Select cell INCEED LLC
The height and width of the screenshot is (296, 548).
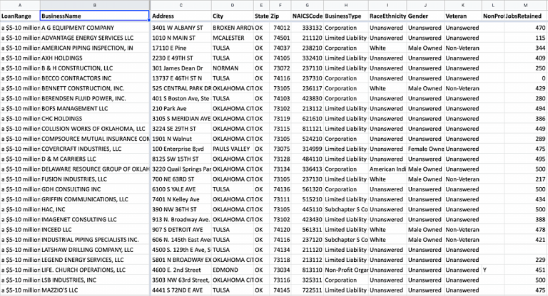click(95, 230)
